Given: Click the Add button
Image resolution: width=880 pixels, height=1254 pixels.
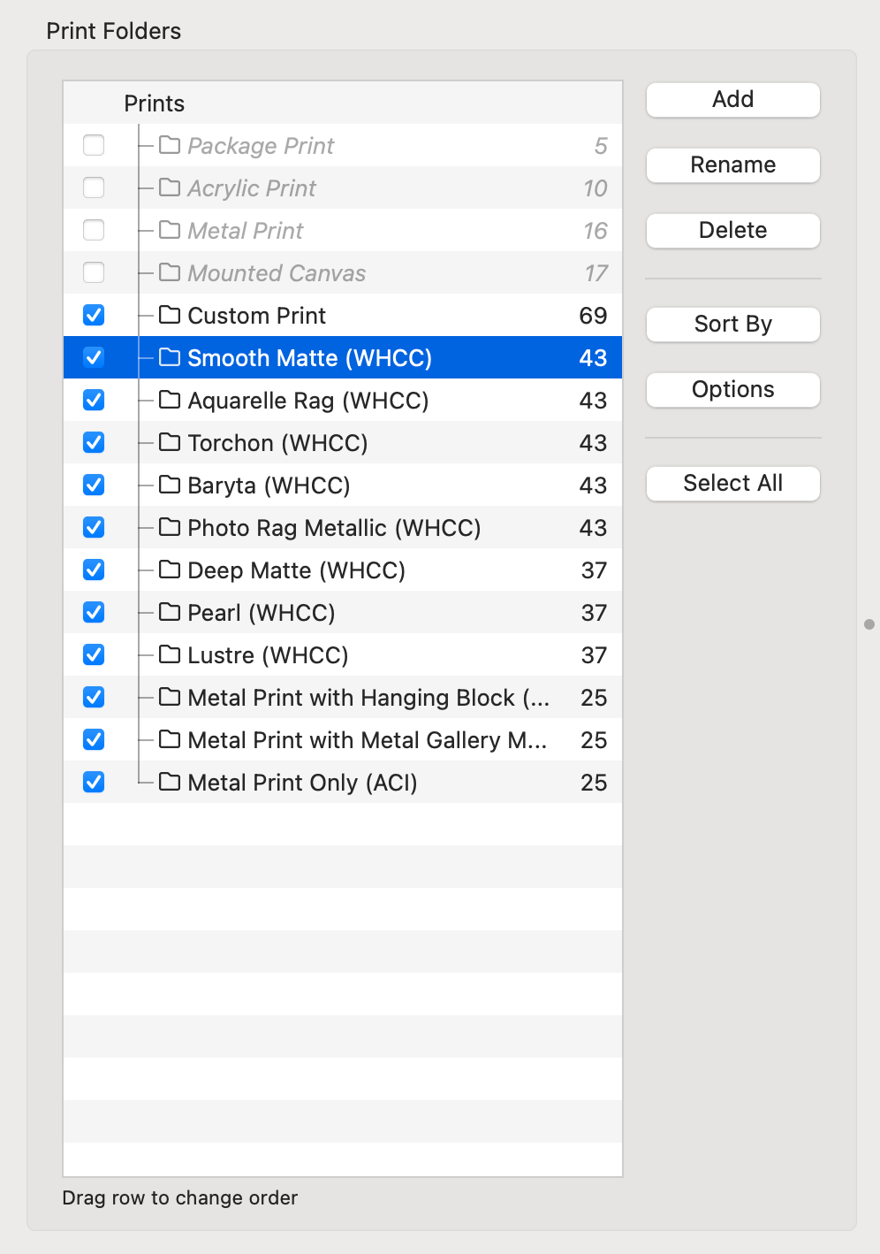Looking at the screenshot, I should [732, 99].
